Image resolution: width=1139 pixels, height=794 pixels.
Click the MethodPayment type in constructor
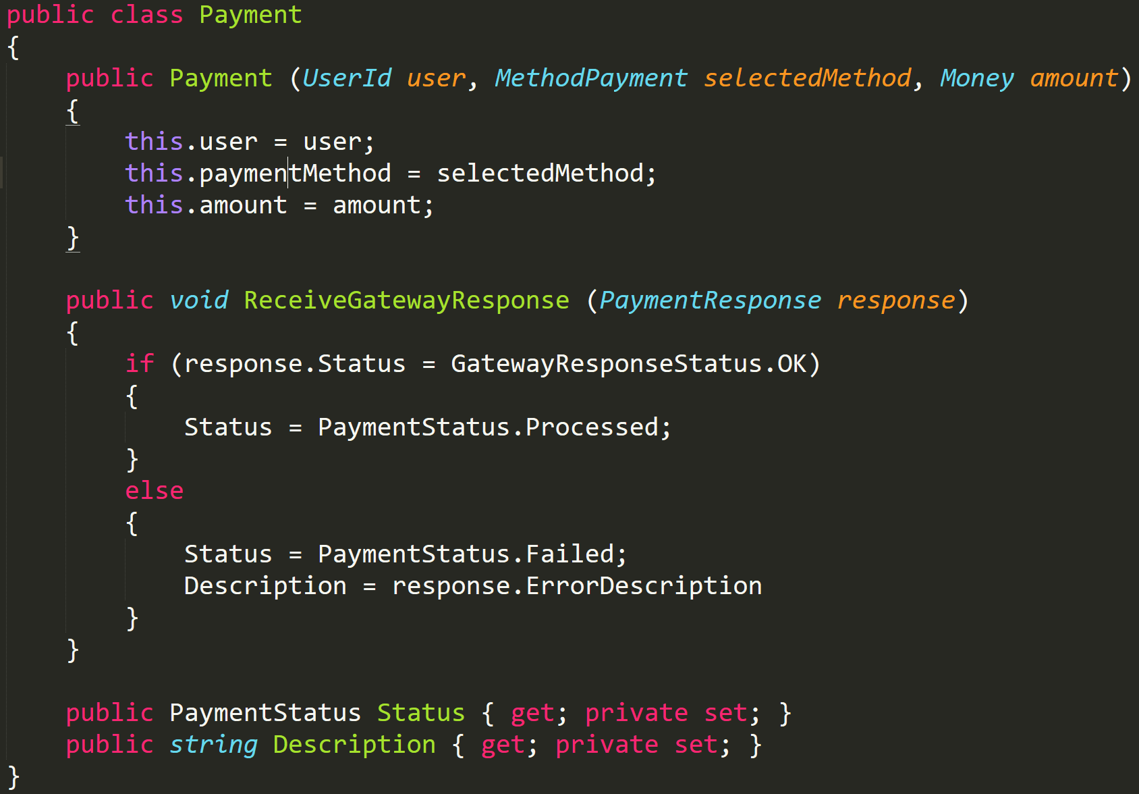[591, 78]
